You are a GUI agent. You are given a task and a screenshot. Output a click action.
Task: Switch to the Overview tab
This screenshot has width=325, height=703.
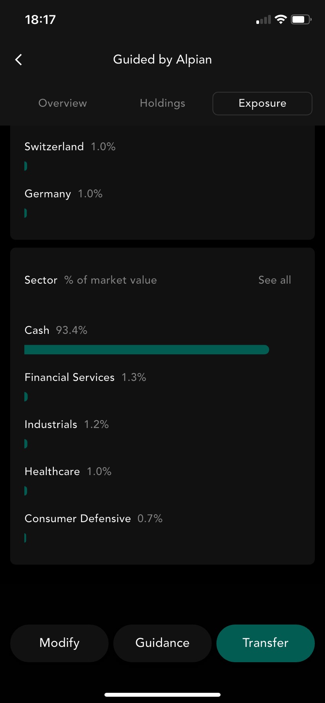(63, 103)
